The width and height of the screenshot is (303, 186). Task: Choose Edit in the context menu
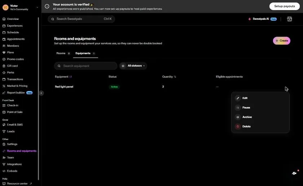[260, 98]
